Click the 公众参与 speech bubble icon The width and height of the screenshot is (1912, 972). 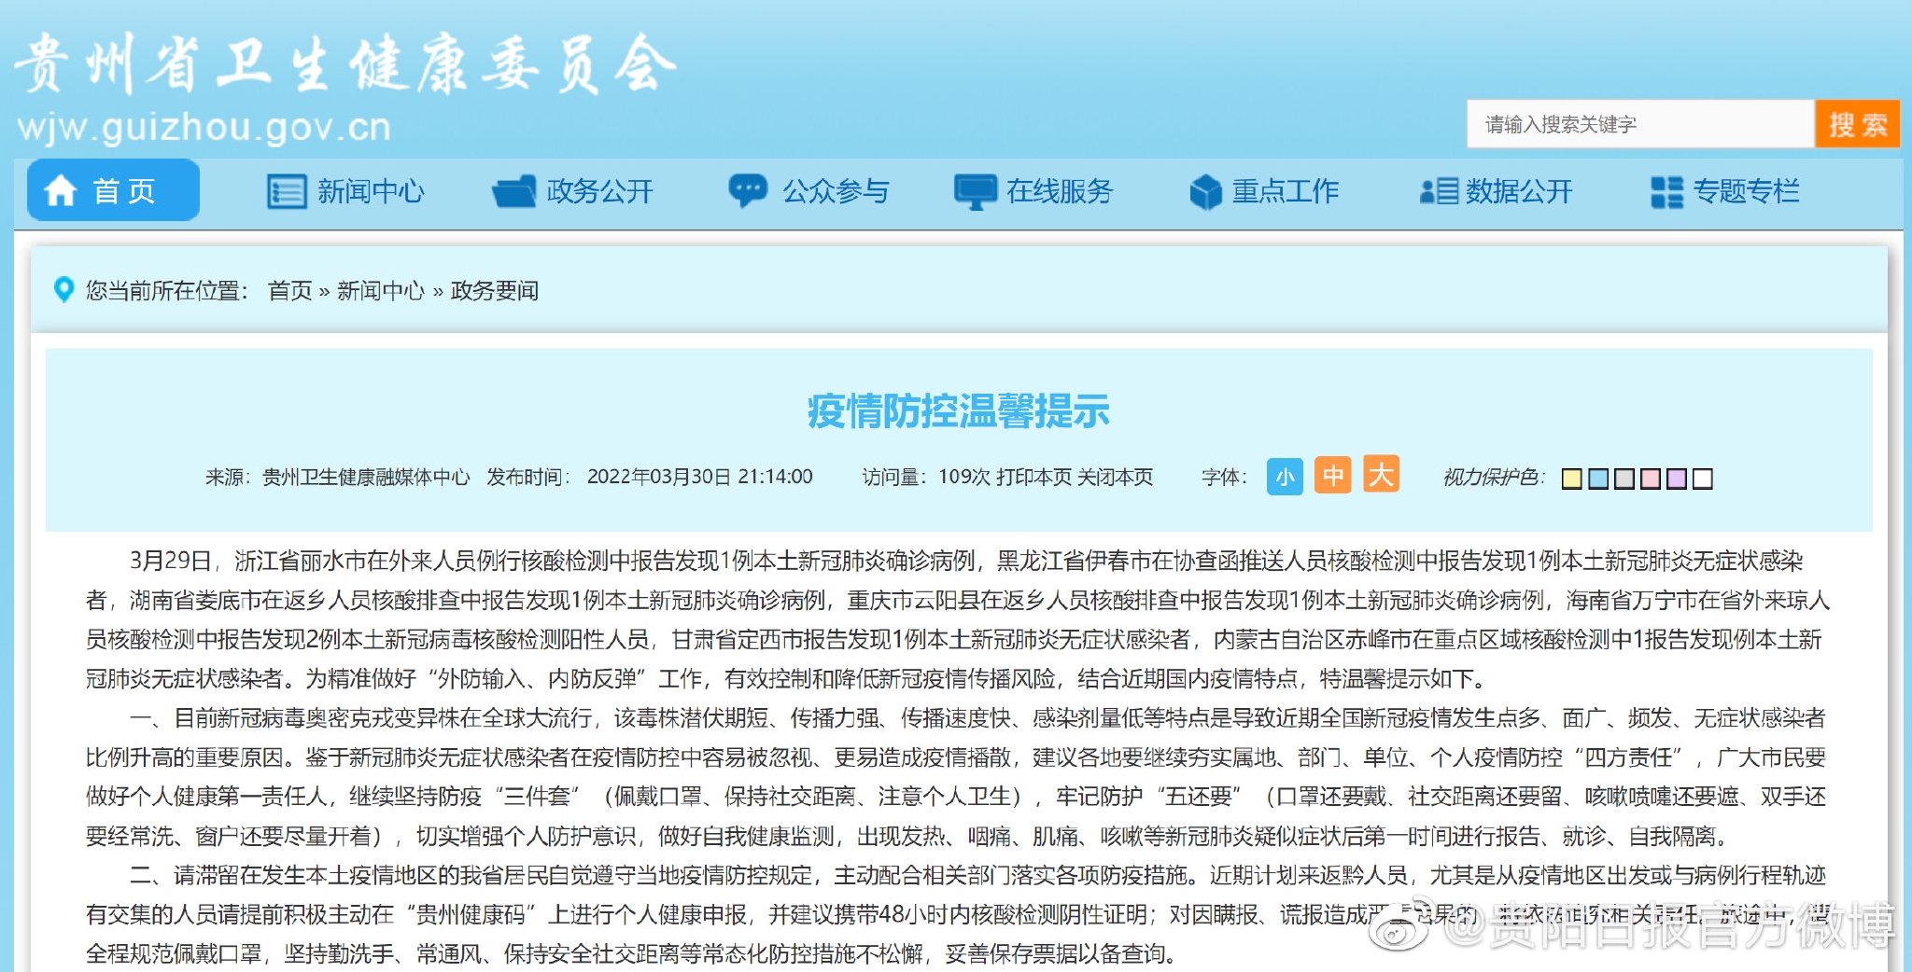tap(748, 190)
